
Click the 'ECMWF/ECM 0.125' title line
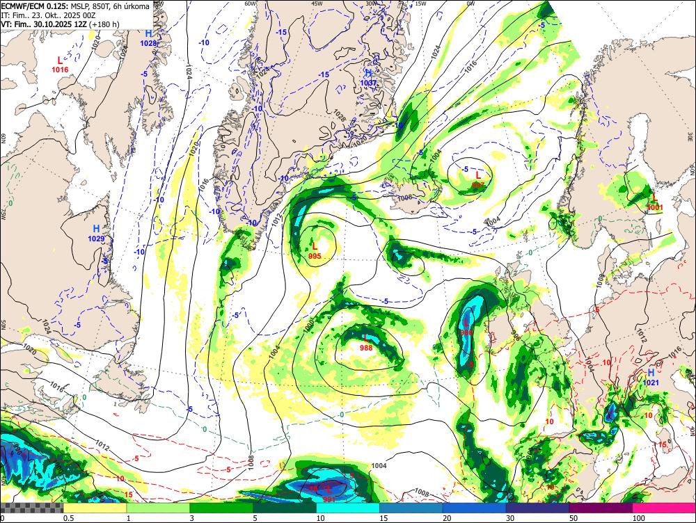click(75, 6)
